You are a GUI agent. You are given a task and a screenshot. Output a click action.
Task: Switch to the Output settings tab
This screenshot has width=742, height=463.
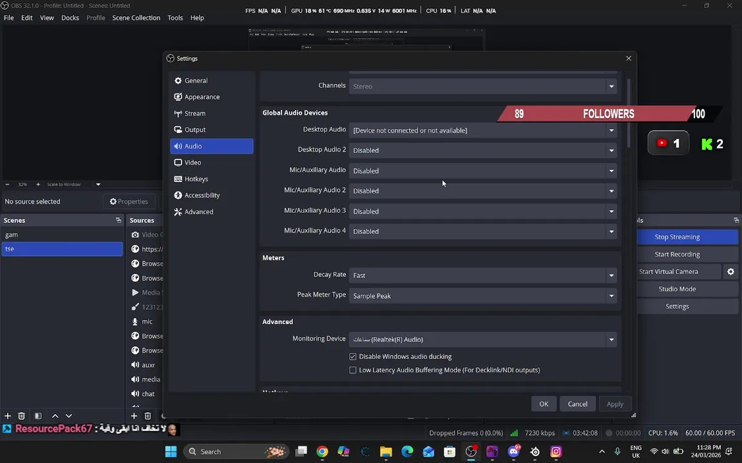(x=211, y=130)
